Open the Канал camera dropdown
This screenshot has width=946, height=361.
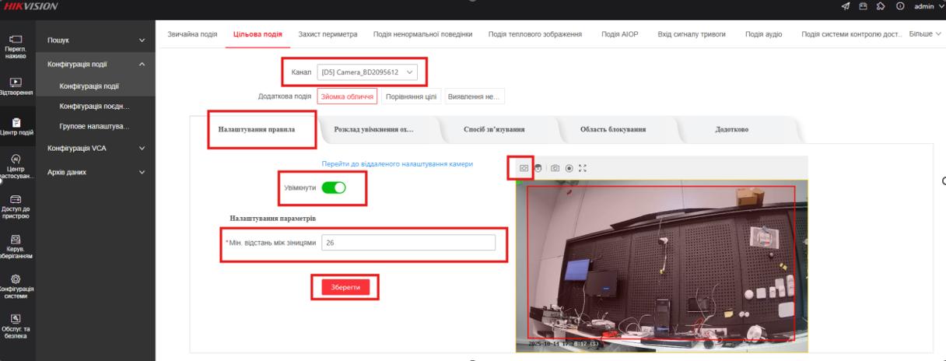367,72
